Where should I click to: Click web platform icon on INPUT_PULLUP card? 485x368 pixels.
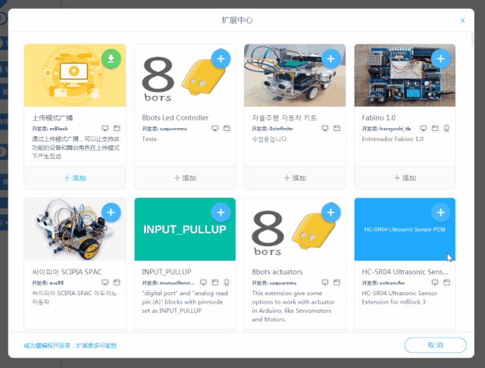tap(215, 282)
